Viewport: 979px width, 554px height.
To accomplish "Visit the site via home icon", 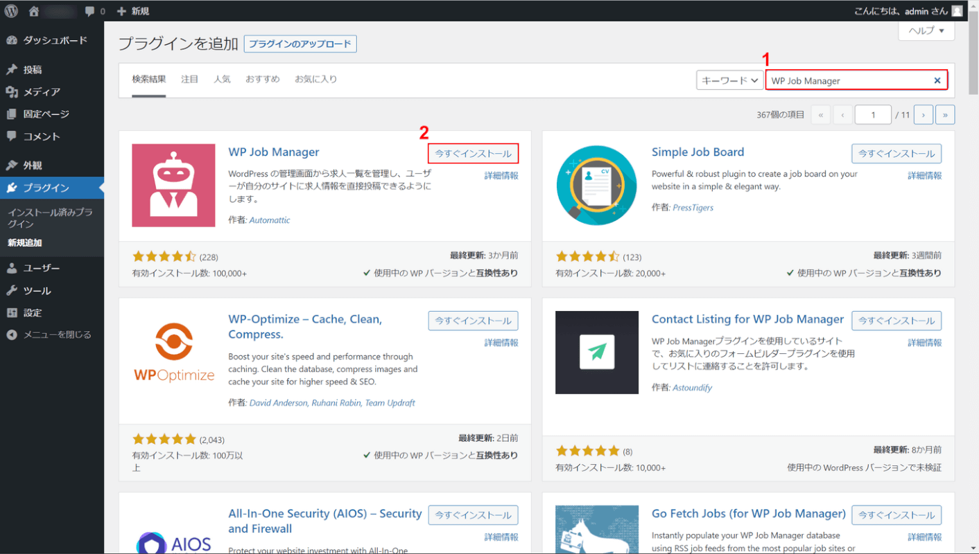I will tap(35, 11).
